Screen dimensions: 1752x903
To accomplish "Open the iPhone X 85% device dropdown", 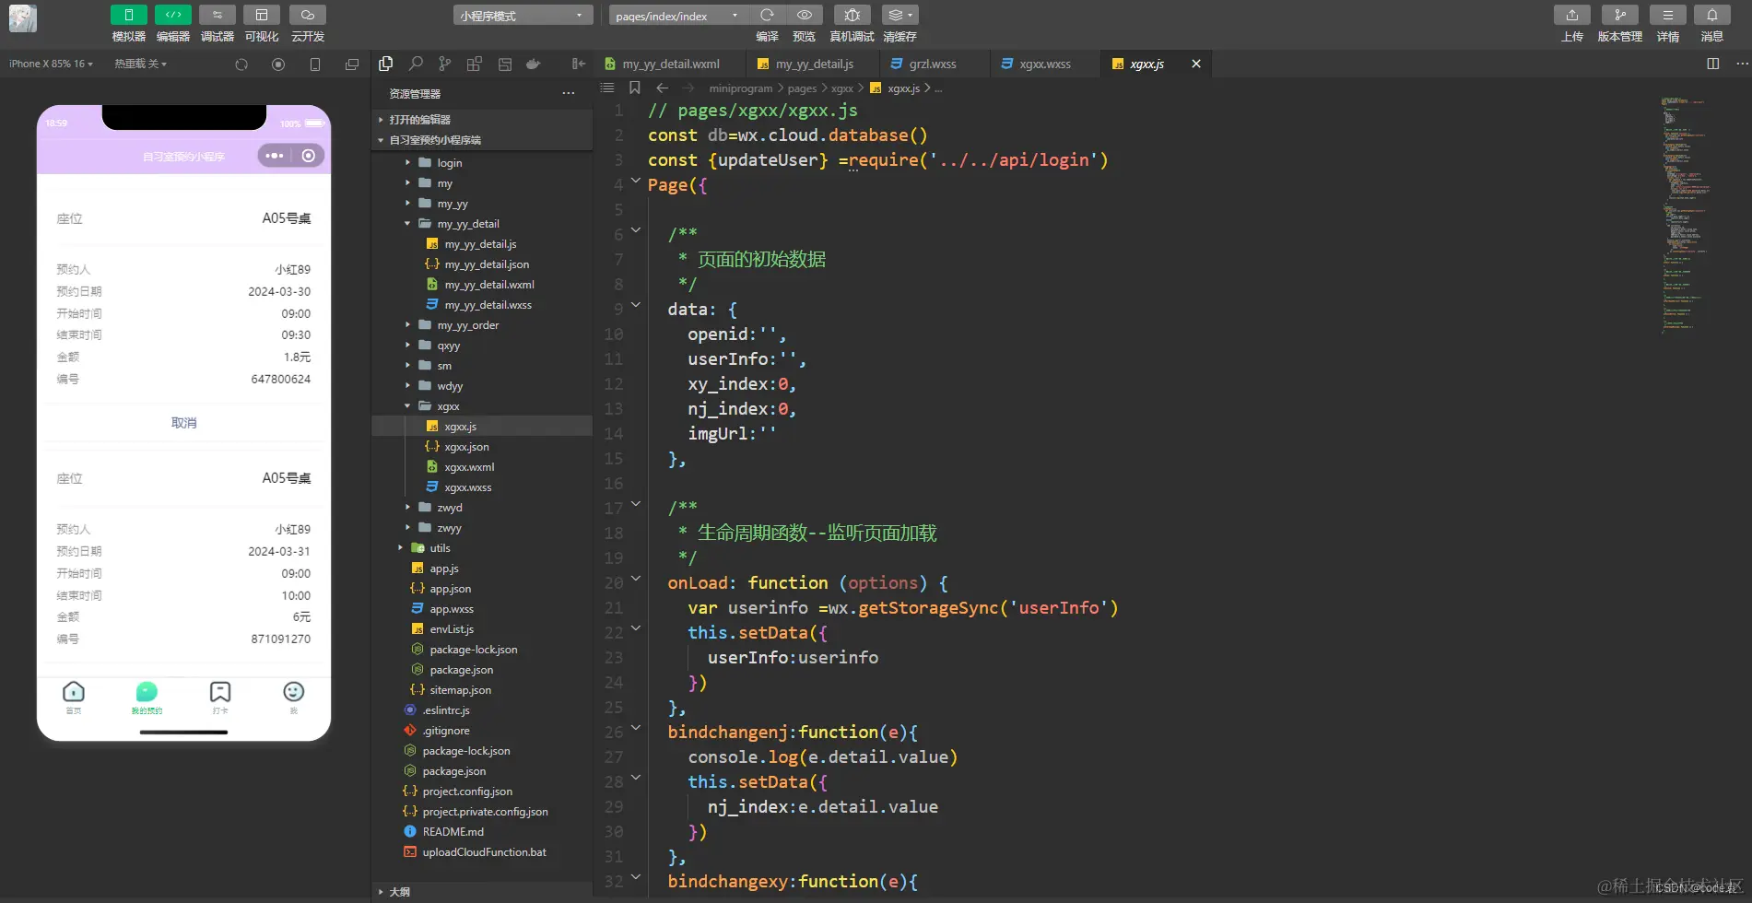I will tap(51, 64).
